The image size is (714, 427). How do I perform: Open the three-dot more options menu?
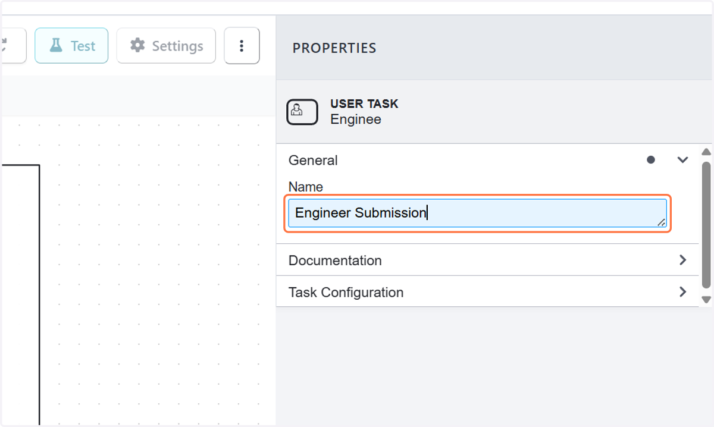coord(242,46)
